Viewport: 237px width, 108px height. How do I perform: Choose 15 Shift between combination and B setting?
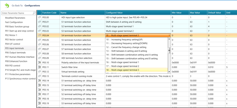pyautogui.click(x=136, y=59)
